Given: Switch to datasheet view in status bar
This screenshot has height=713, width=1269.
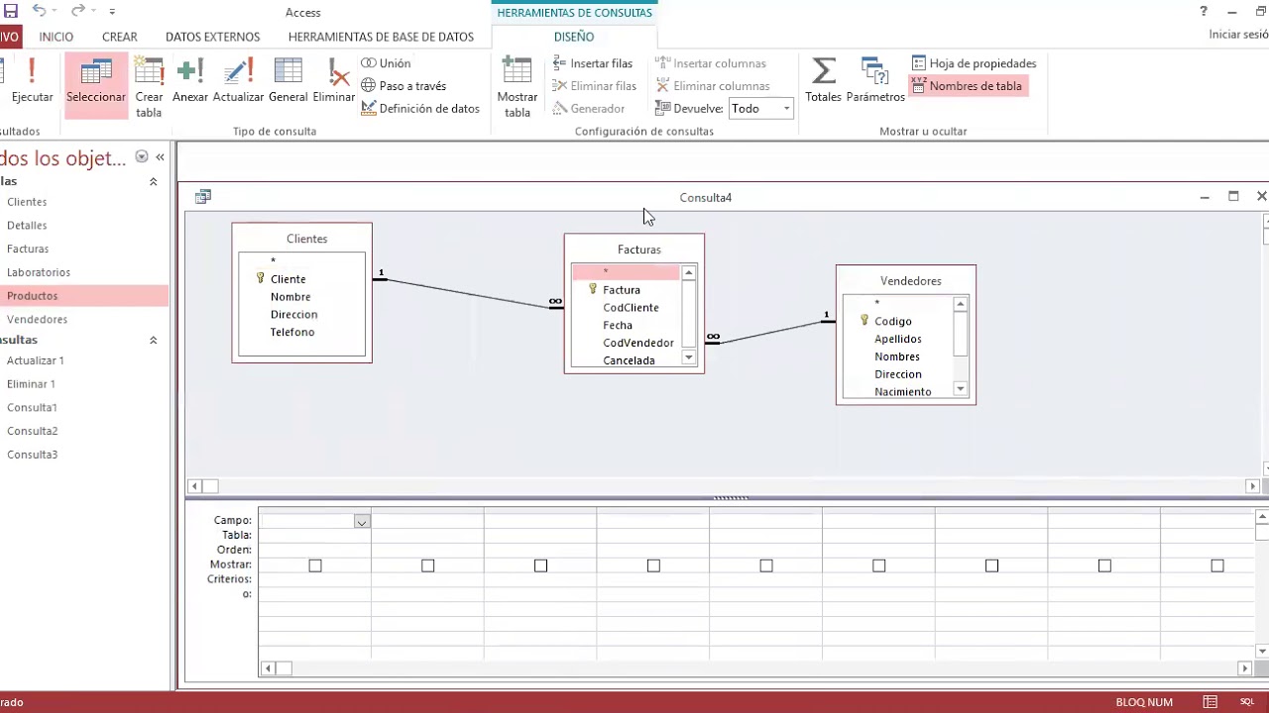Looking at the screenshot, I should [1211, 702].
